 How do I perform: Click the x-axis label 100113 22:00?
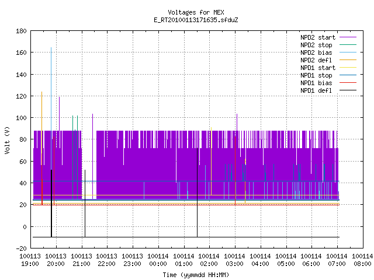(x=106, y=260)
